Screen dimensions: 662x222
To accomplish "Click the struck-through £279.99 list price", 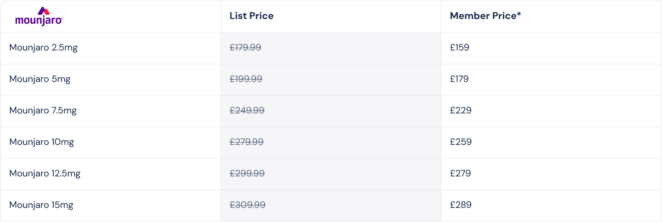I will click(x=247, y=142).
